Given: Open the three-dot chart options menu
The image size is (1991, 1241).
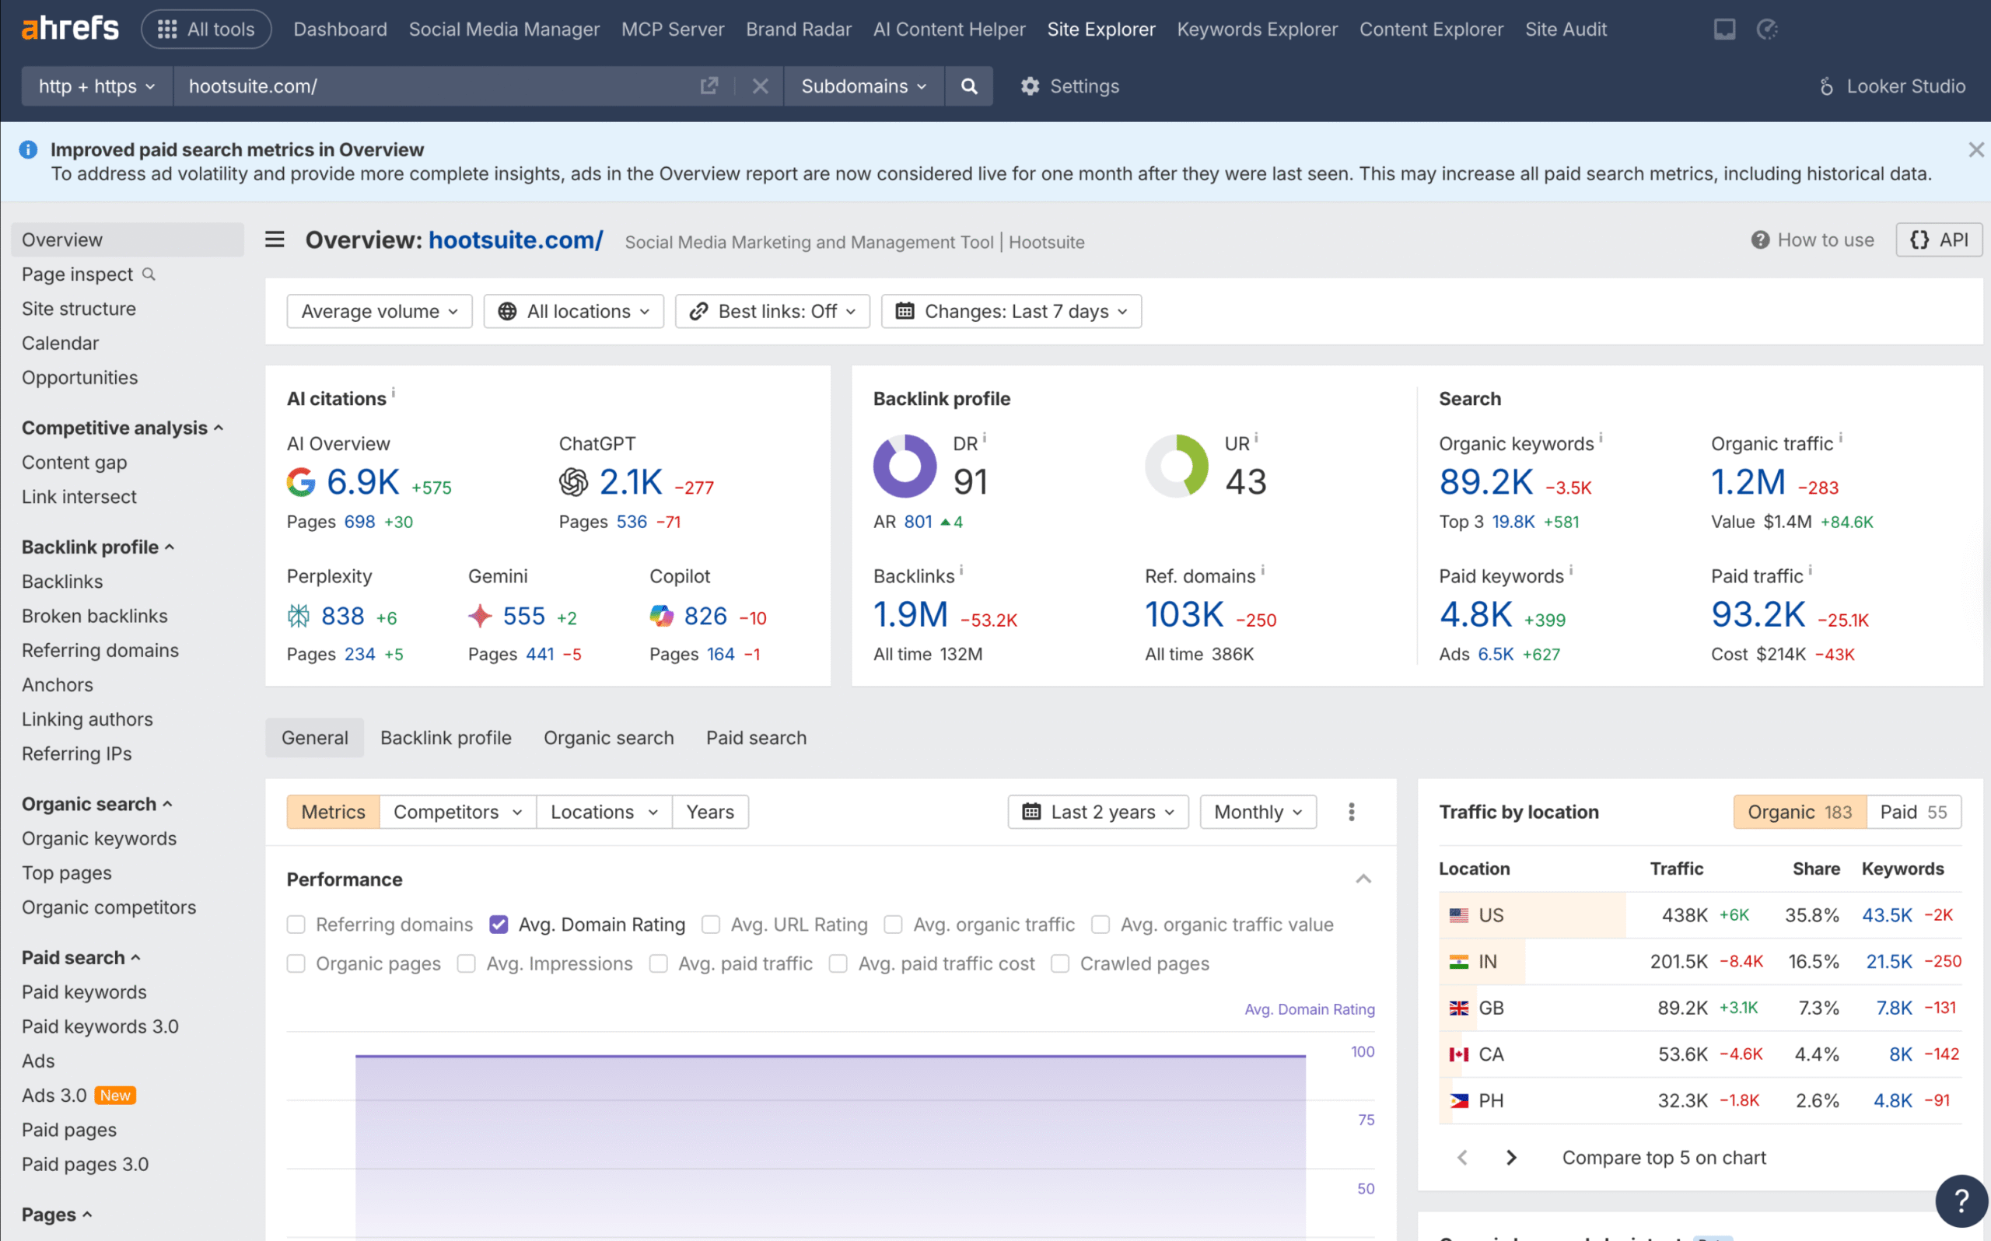Looking at the screenshot, I should tap(1351, 812).
